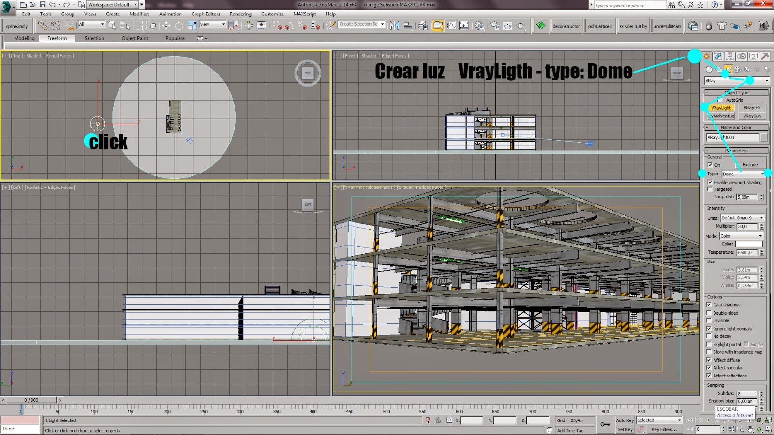The height and width of the screenshot is (435, 774).
Task: Choose the Select and Move tool
Action: [166, 26]
